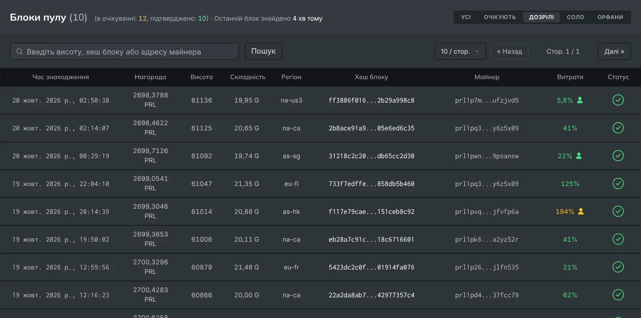The height and width of the screenshot is (318, 641).
Task: Select the ОЧІКУЮТЬ filter tab
Action: (x=500, y=17)
